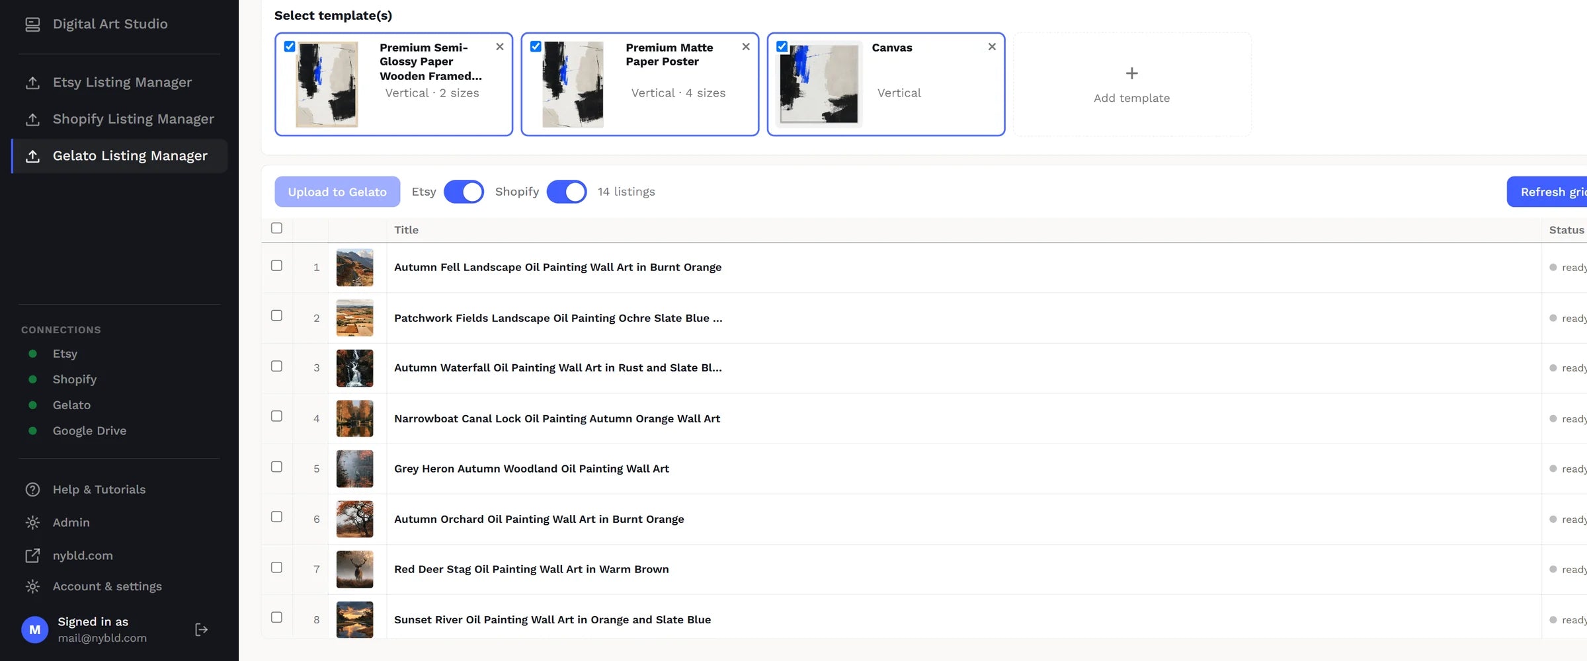Open Narrowboat Canal Lock thumbnail
Screen dimensions: 1587x661
tap(354, 418)
